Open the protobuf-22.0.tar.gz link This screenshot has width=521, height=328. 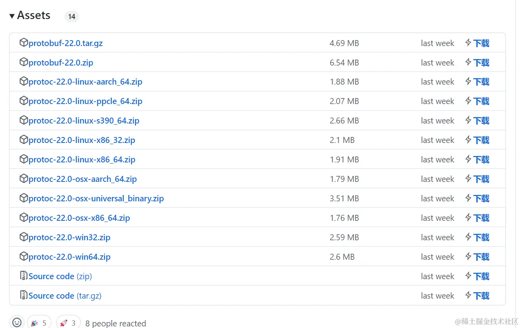point(66,43)
